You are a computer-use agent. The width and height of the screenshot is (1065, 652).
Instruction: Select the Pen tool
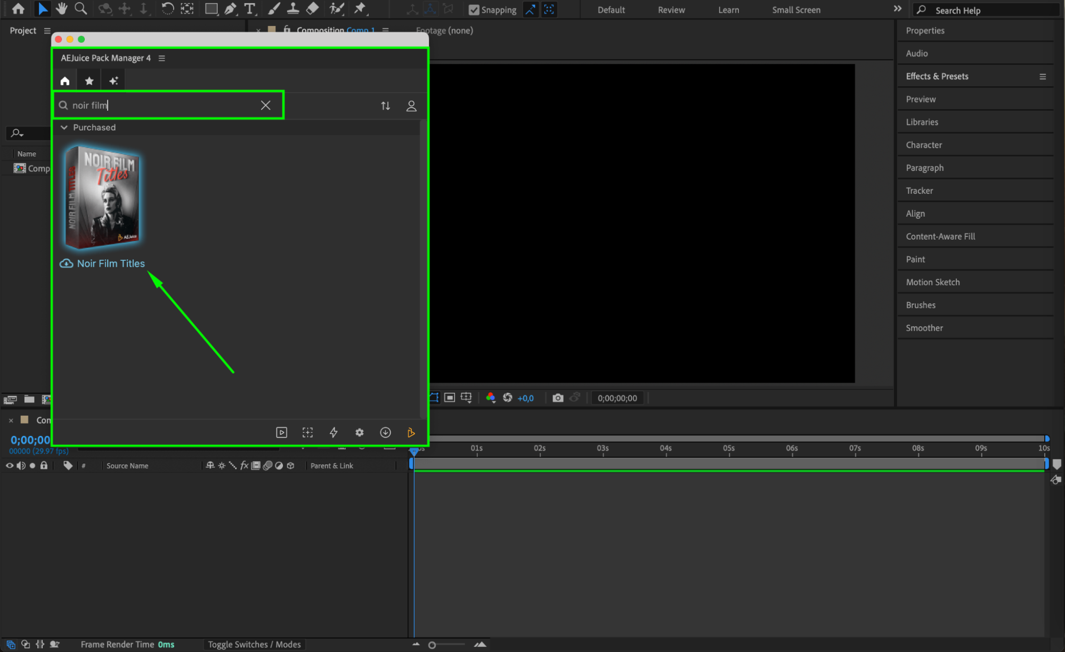(230, 9)
